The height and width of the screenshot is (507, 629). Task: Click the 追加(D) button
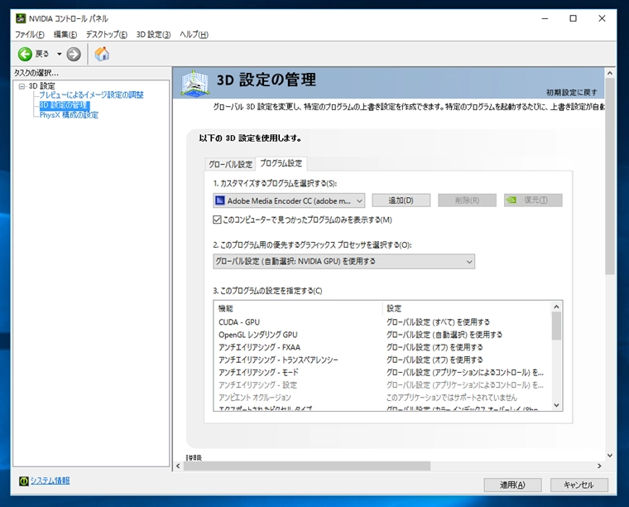tap(401, 200)
